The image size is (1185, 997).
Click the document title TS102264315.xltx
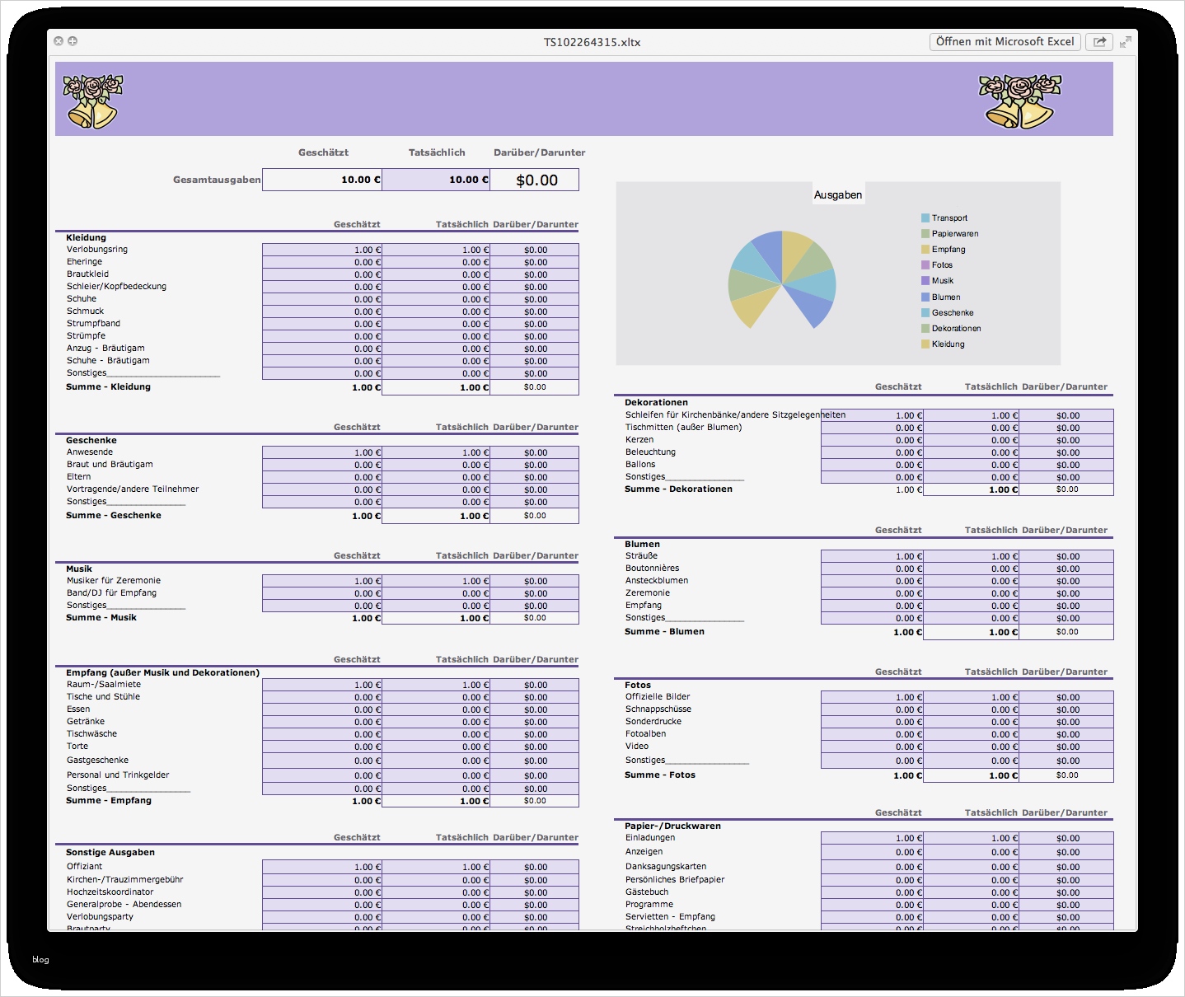(592, 41)
